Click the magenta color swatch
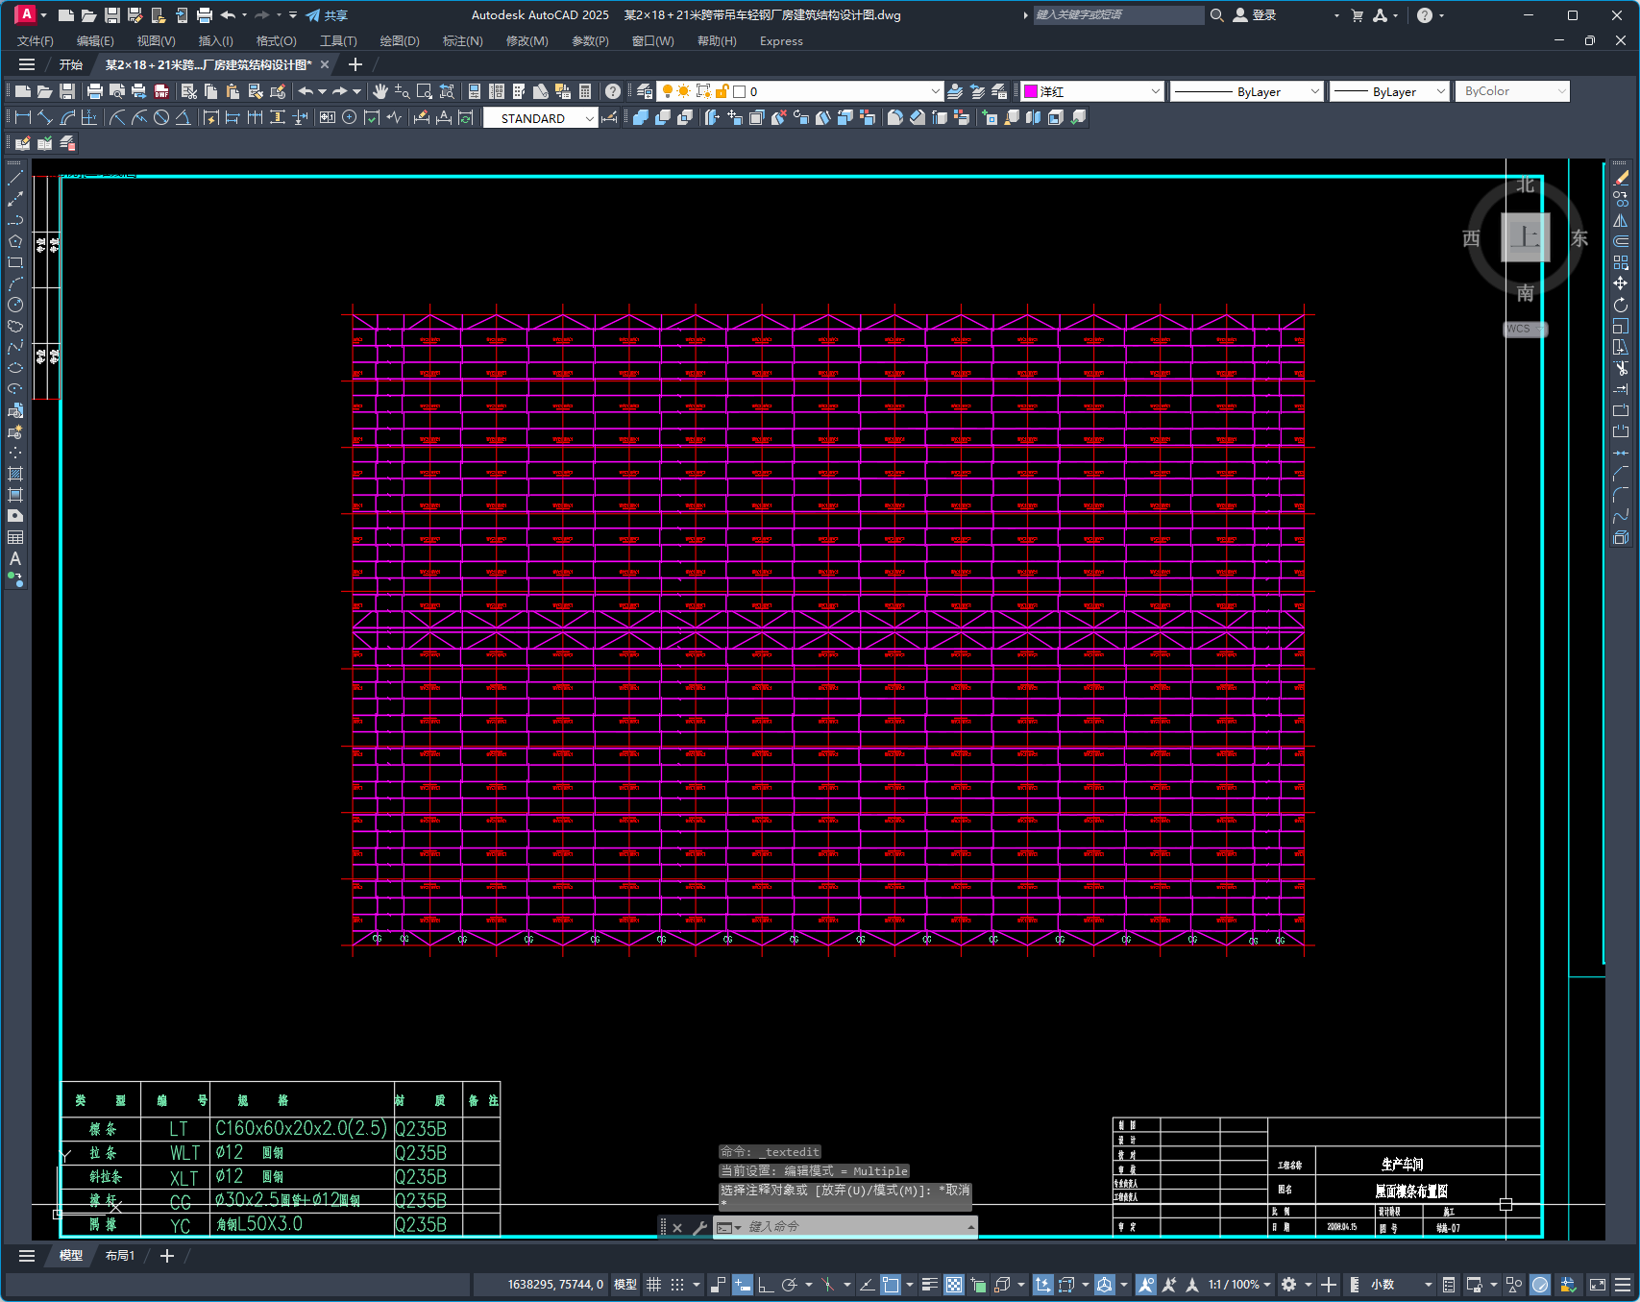 [x=1031, y=91]
